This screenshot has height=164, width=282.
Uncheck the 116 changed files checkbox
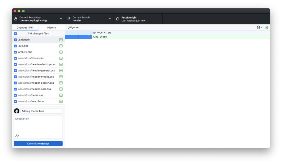(x=15, y=34)
